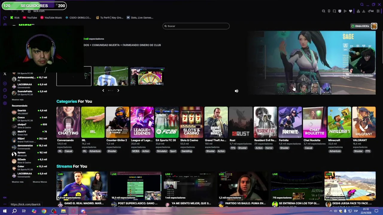Open davooxeneize channel in sidebar
Image resolution: width=383 pixels, height=215 pixels.
pos(29,147)
